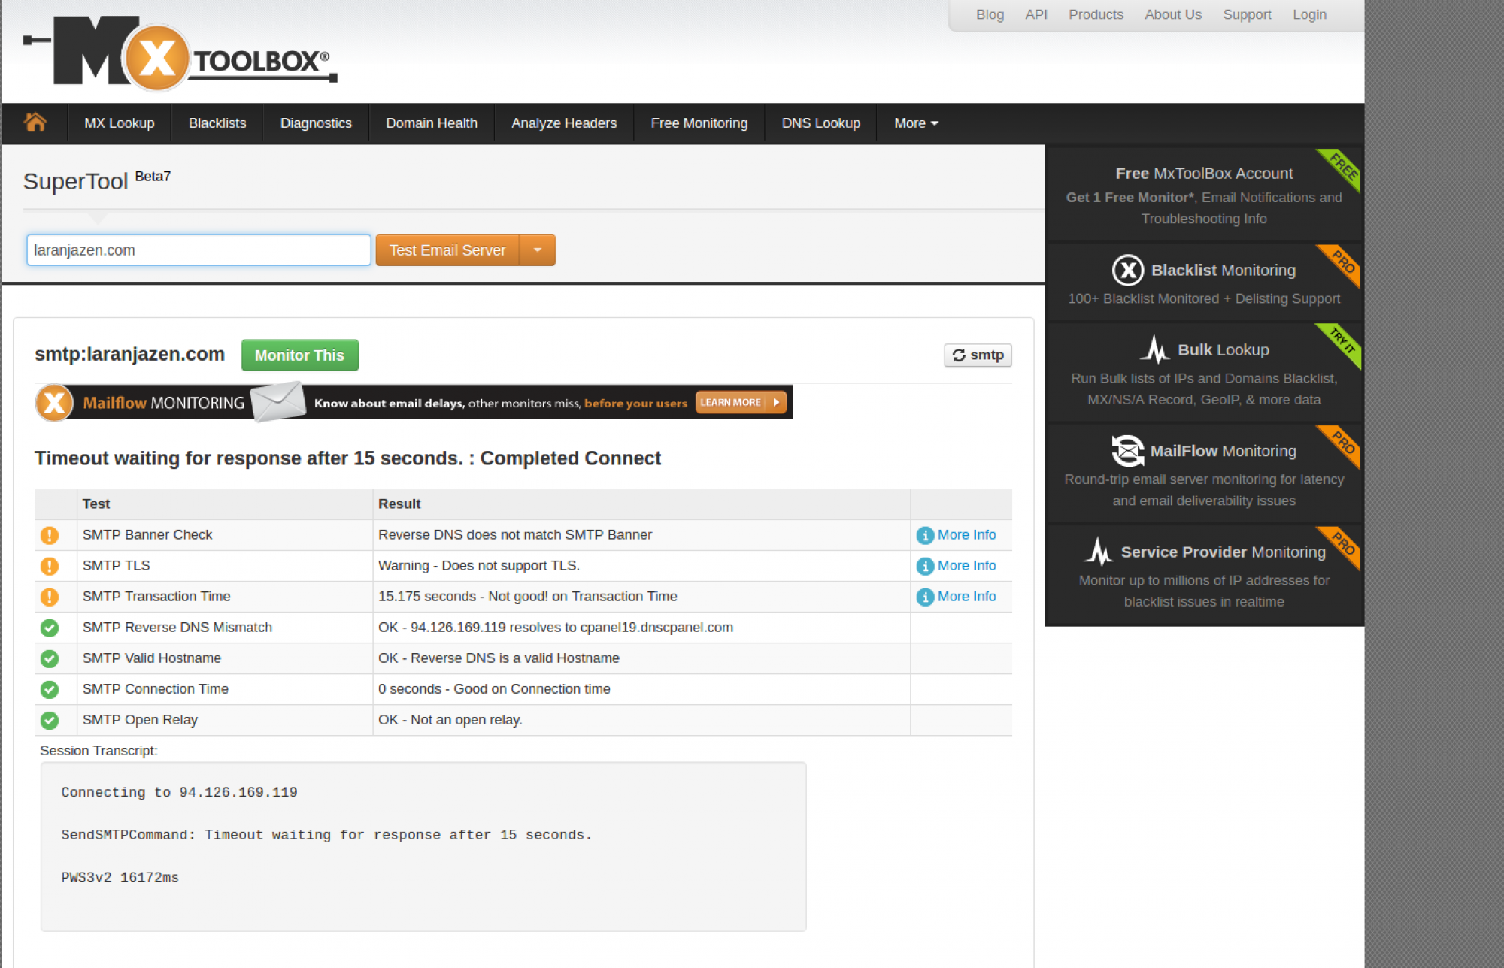Image resolution: width=1504 pixels, height=968 pixels.
Task: Click the MailFlow Monitoring envelope icon
Action: point(1127,451)
